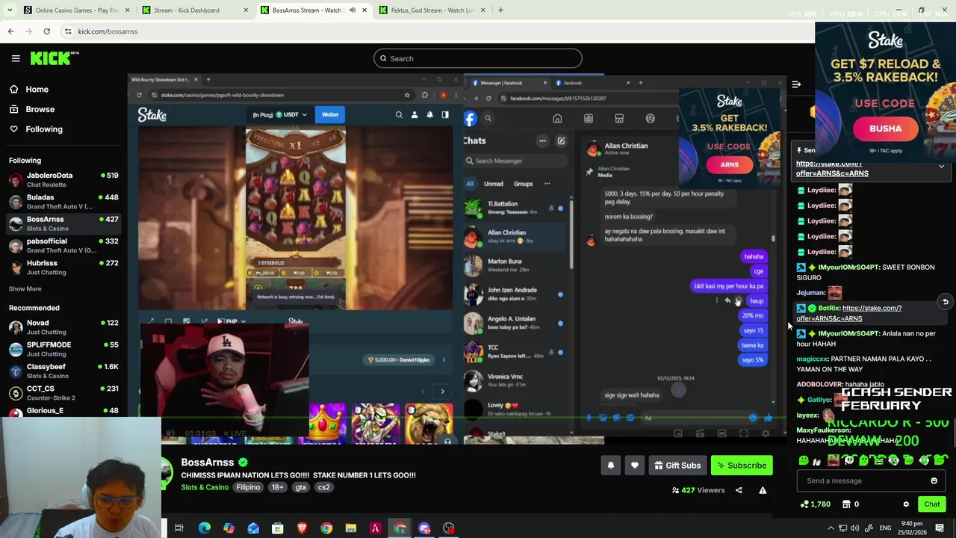
Task: Open the emoji picker in chat input
Action: pos(934,481)
